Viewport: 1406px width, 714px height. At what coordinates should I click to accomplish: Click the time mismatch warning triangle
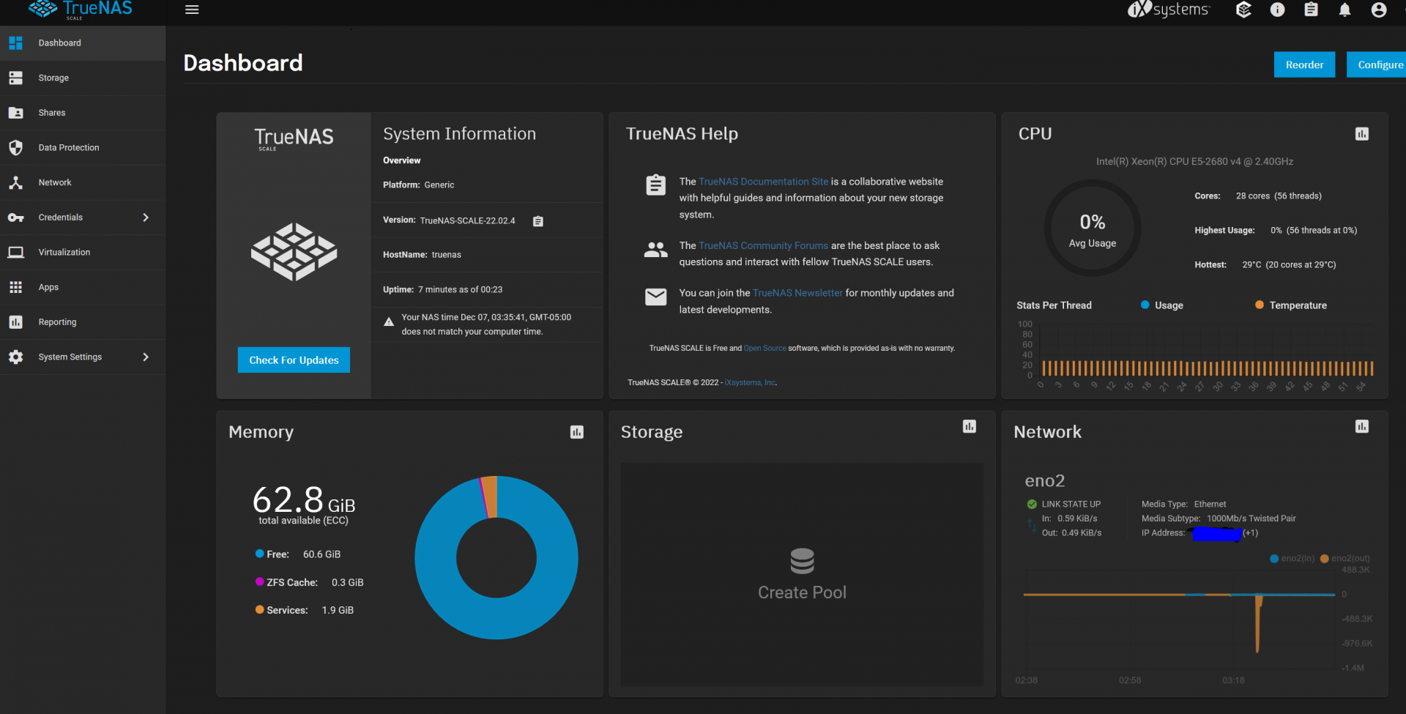tap(389, 322)
